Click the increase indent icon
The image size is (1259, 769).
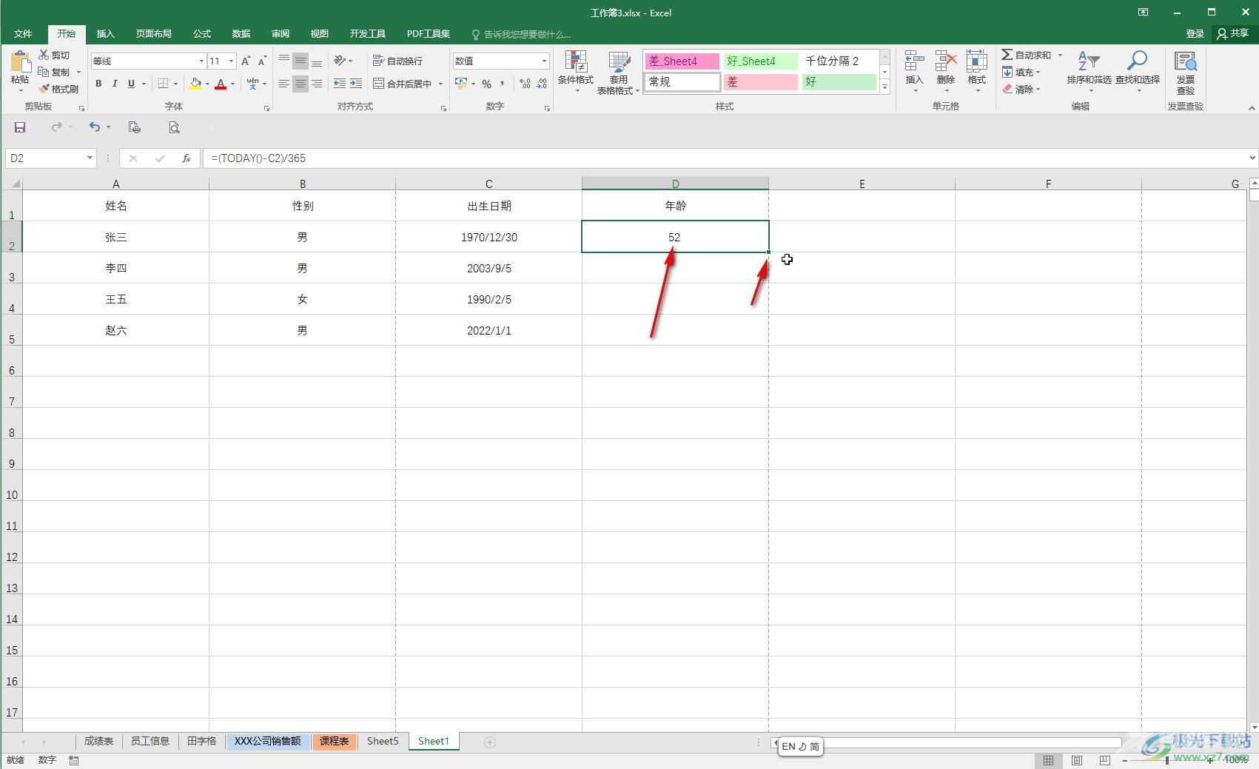point(356,84)
